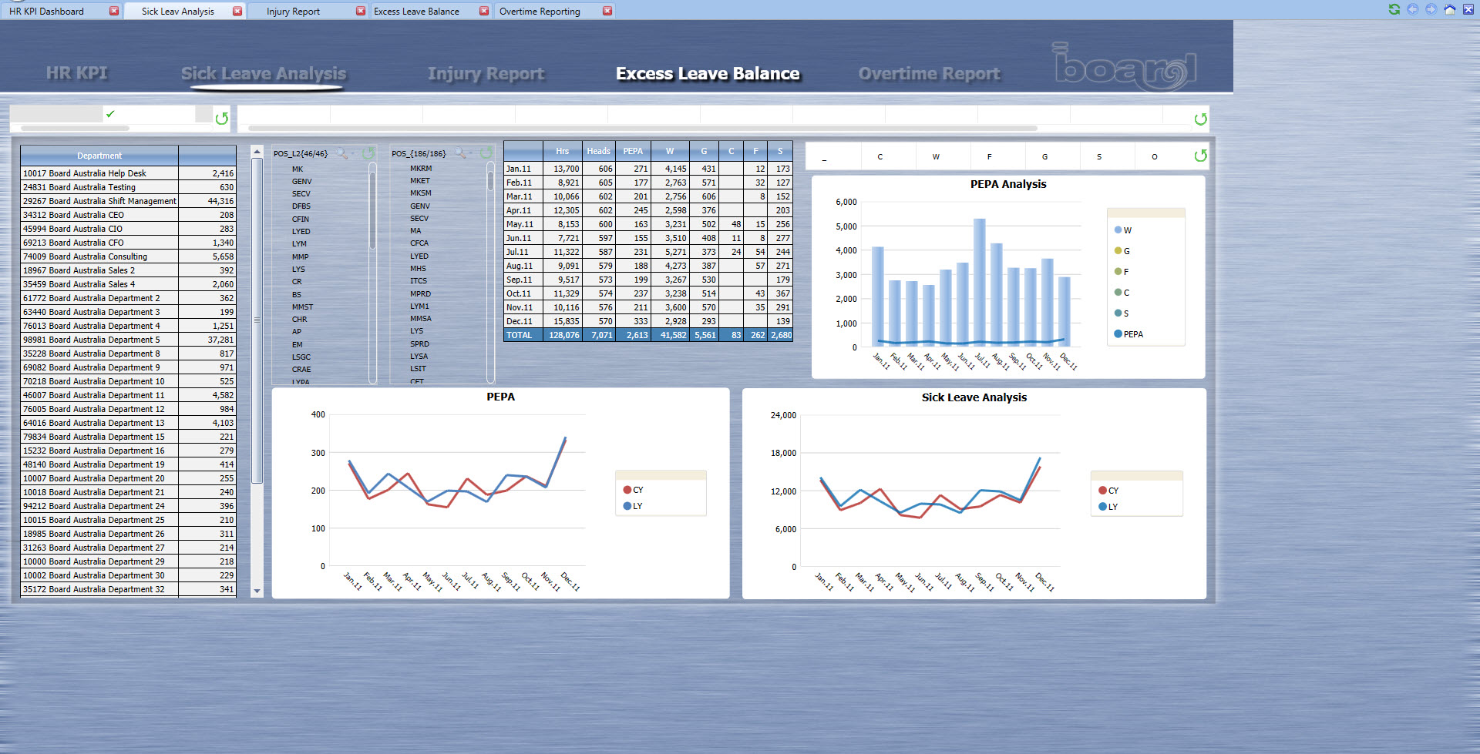Select category C in PEPA Analysis selector
The image size is (1480, 754).
pyautogui.click(x=880, y=156)
